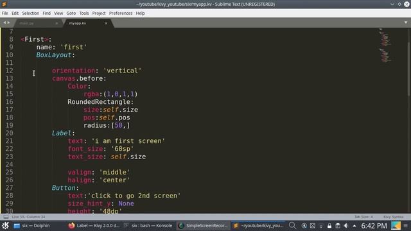Click the size_hint_y: None line
This screenshot has width=411, height=231.
(x=101, y=203)
